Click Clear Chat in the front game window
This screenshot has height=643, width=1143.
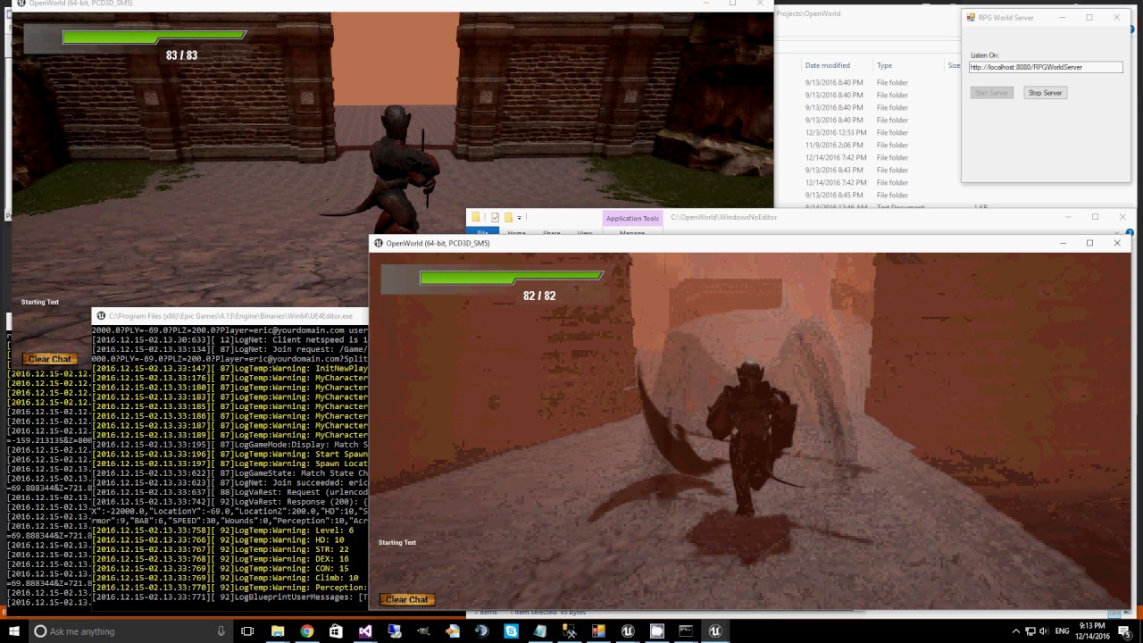tap(407, 599)
